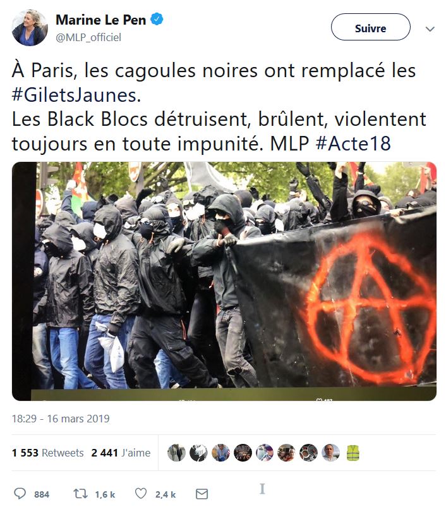The width and height of the screenshot is (446, 509).
Task: Like the tweet with heart icon
Action: [x=141, y=494]
